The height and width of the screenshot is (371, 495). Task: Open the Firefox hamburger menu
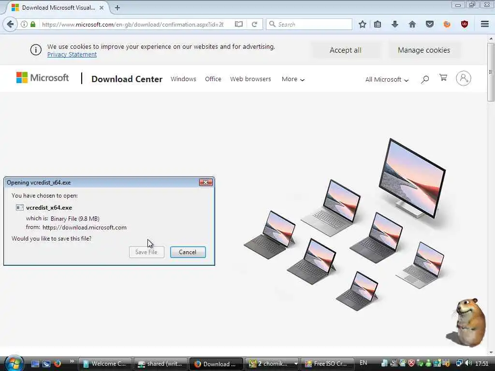click(485, 24)
